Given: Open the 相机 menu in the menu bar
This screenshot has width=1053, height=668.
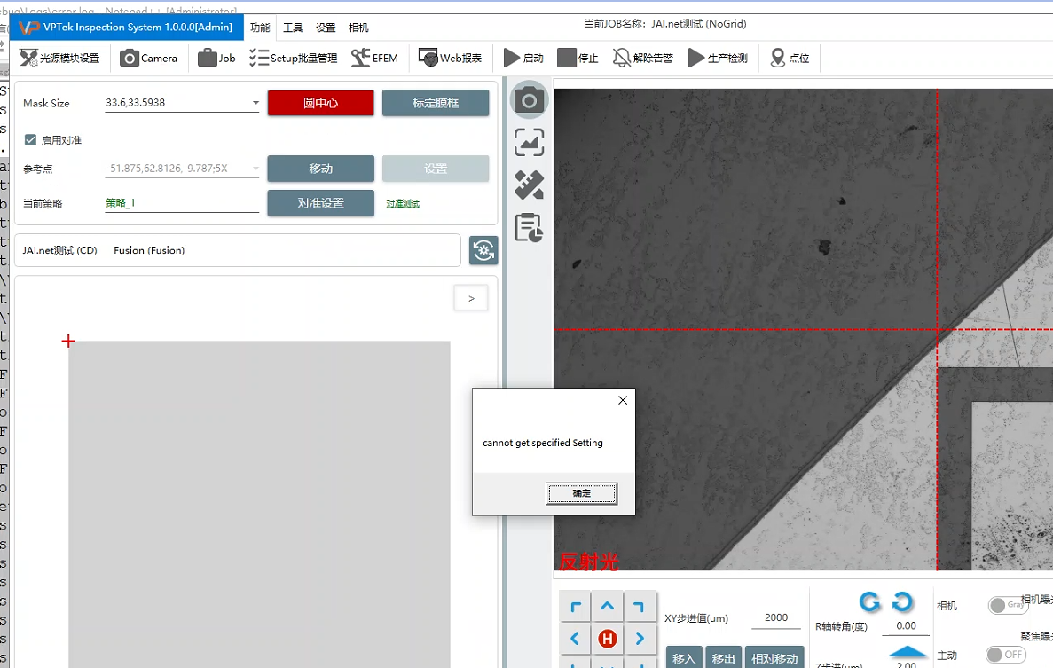Looking at the screenshot, I should pyautogui.click(x=358, y=28).
